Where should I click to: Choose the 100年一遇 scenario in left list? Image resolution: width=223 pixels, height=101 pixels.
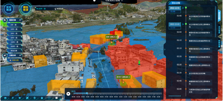coord(14,42)
